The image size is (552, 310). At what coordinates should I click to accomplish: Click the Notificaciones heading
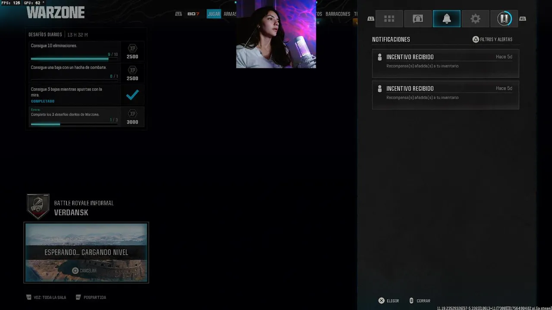pos(391,39)
